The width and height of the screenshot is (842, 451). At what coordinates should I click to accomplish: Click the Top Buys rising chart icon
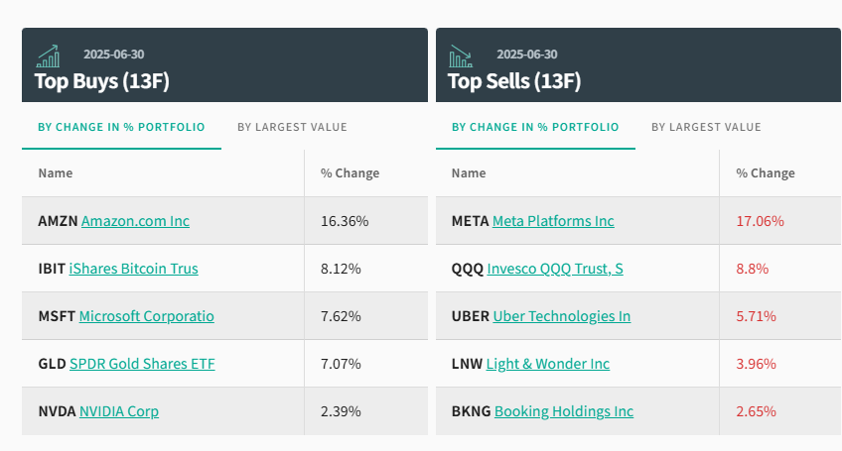pyautogui.click(x=48, y=56)
